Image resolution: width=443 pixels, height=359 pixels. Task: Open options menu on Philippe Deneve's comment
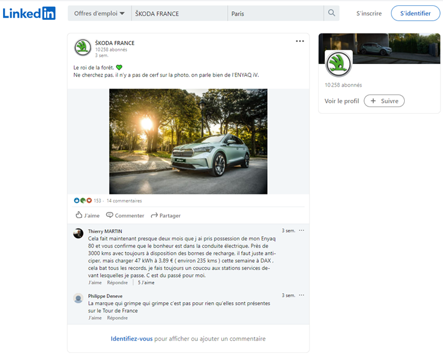tap(301, 295)
